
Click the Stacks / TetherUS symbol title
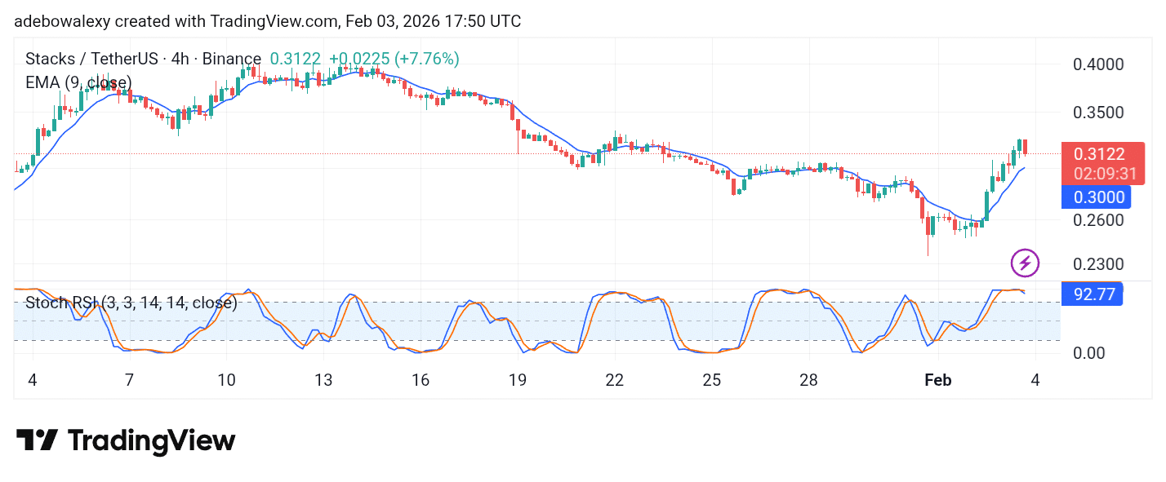click(143, 59)
